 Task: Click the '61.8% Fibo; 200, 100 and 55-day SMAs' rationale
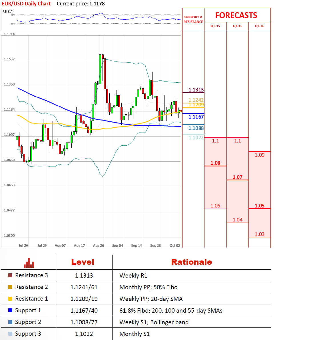click(171, 311)
